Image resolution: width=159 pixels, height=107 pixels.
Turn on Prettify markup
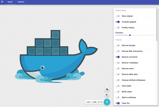pos(117,28)
